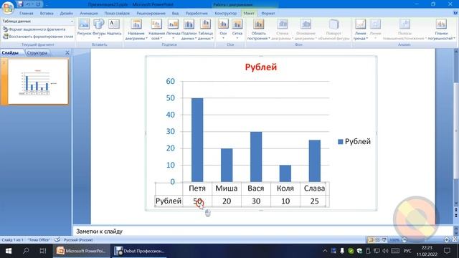Insert a text box with Надпись
Viewport: 459px width, 258px height.
pos(114,27)
